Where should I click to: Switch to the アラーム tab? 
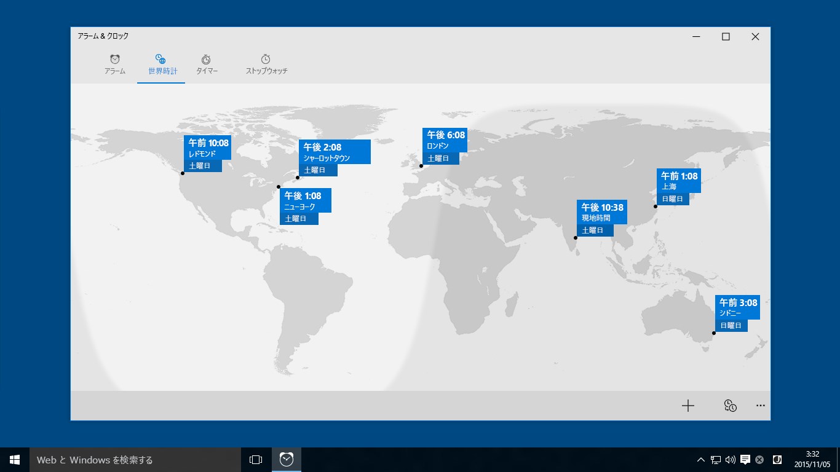pos(114,65)
